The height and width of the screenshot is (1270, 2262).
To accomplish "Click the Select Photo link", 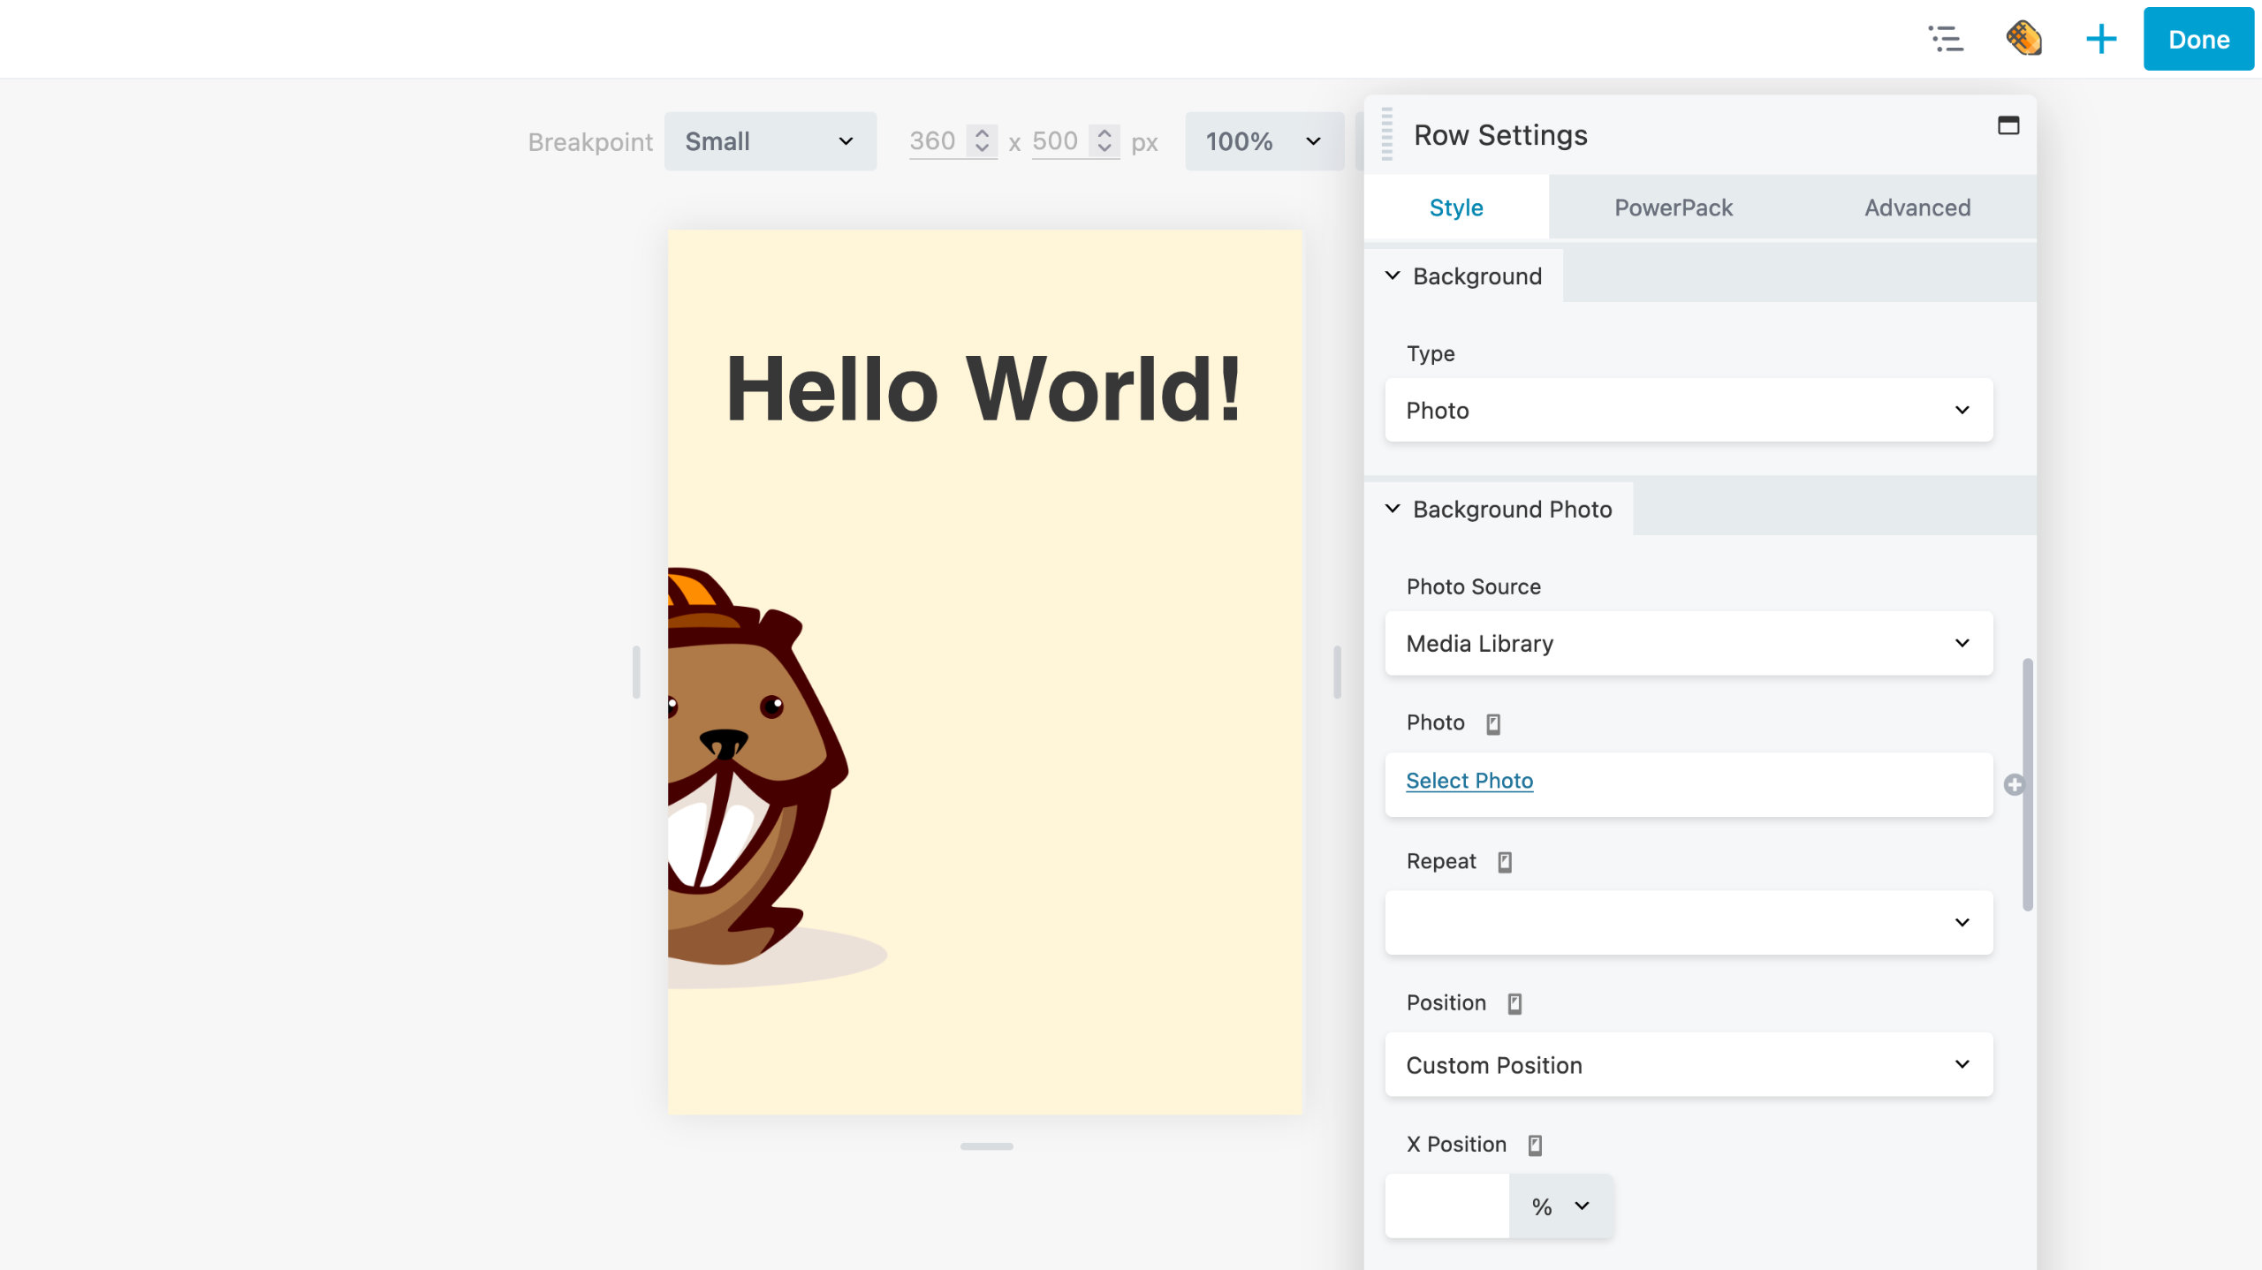I will pyautogui.click(x=1469, y=781).
